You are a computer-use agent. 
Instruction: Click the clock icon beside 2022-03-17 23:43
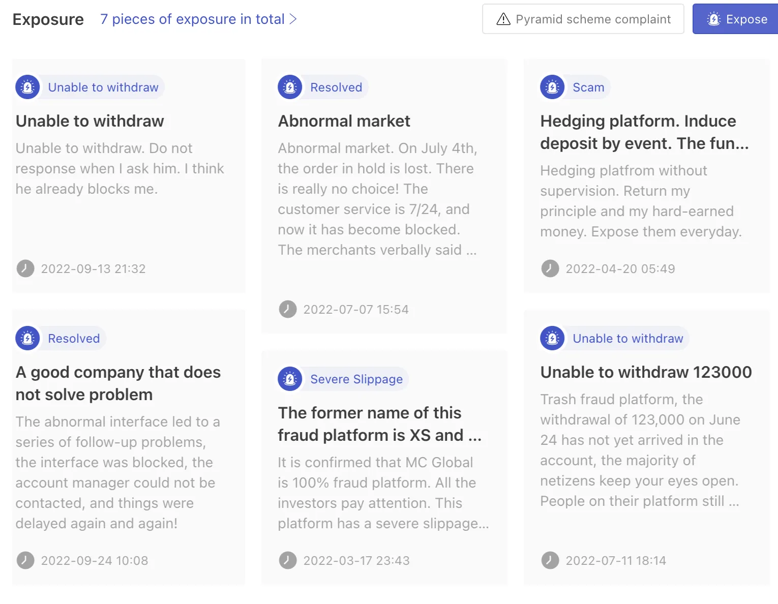(x=288, y=560)
